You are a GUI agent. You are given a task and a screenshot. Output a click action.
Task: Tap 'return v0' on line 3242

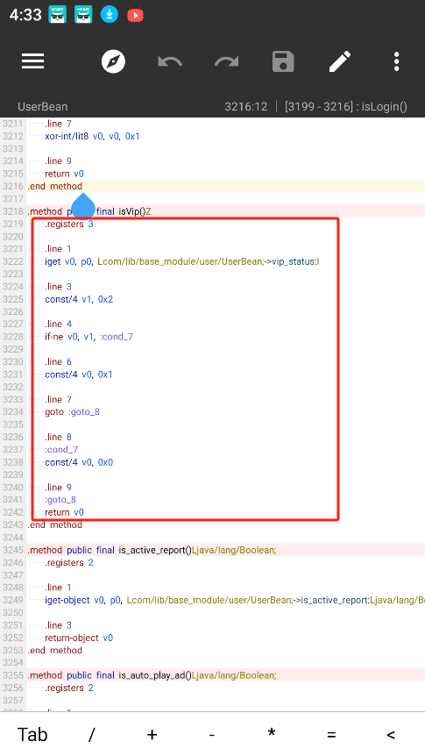(64, 512)
